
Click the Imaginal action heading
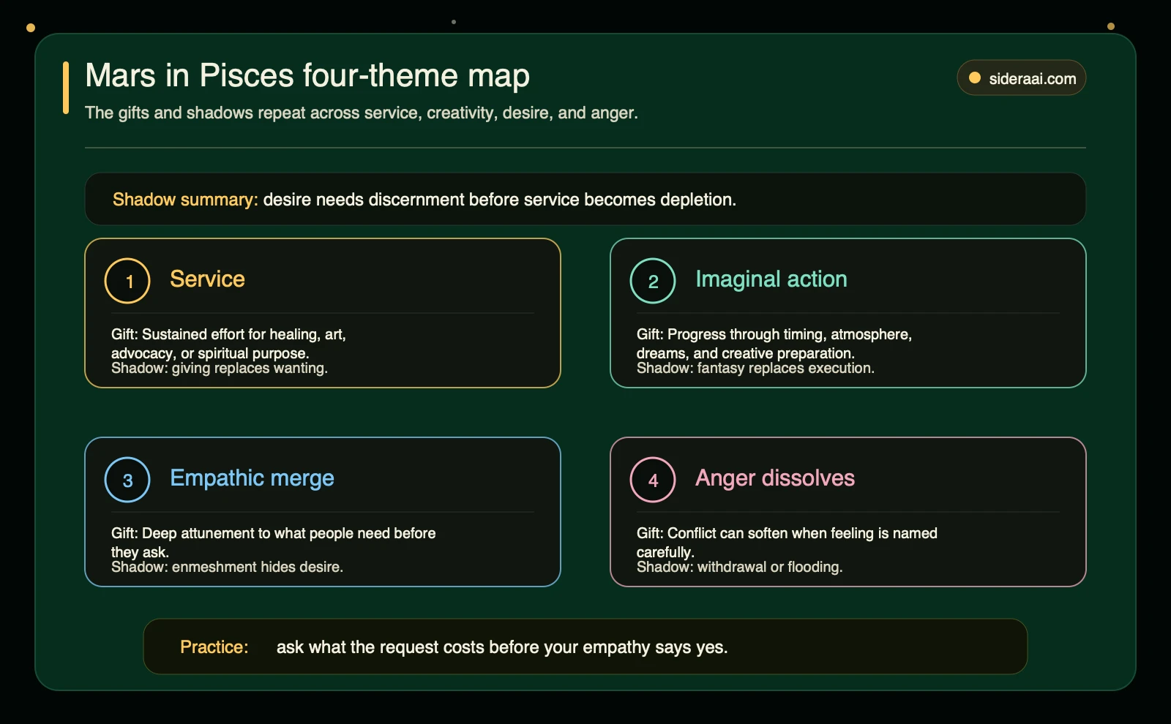point(771,279)
